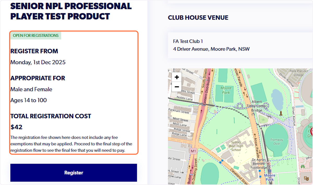Click the theatre masks icon near the map edge

click(x=306, y=178)
